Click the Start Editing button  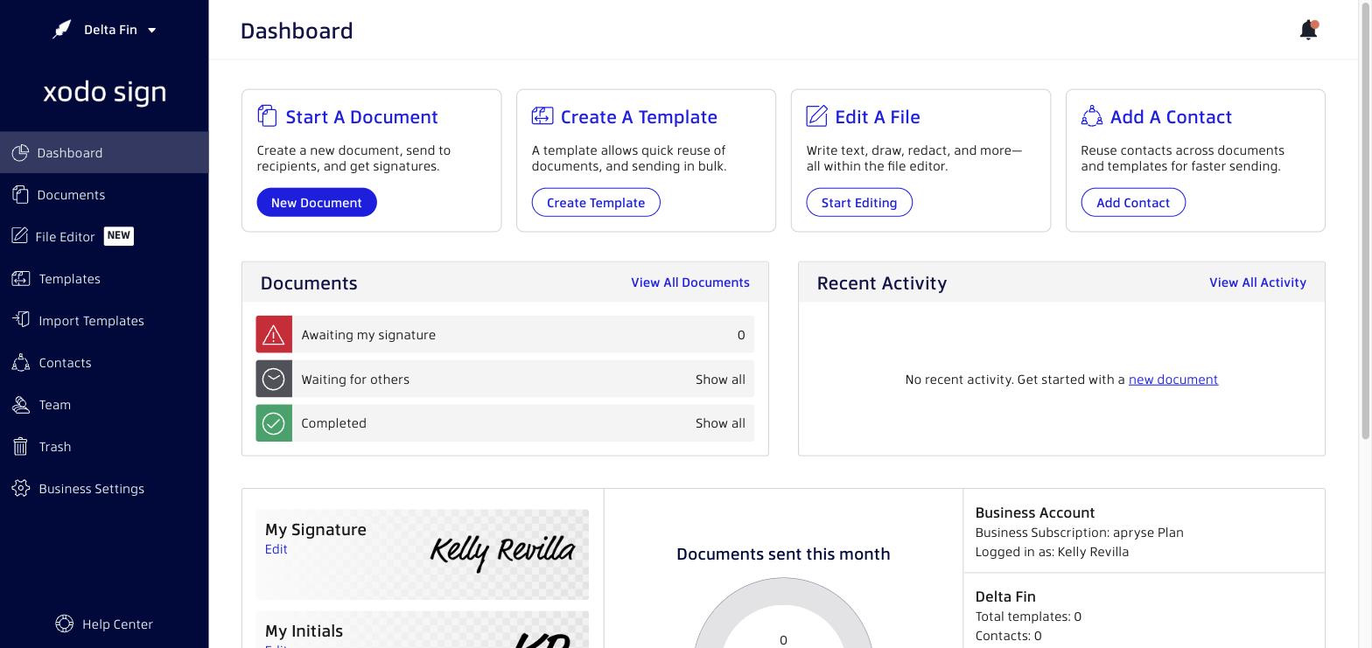pos(859,202)
